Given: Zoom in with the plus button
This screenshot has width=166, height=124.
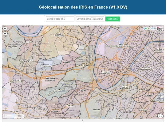Looking at the screenshot, I should click(5, 28).
